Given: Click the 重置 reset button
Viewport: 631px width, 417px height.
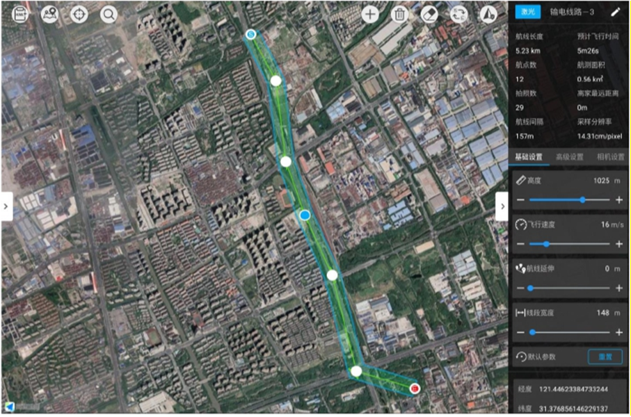Looking at the screenshot, I should coord(605,357).
